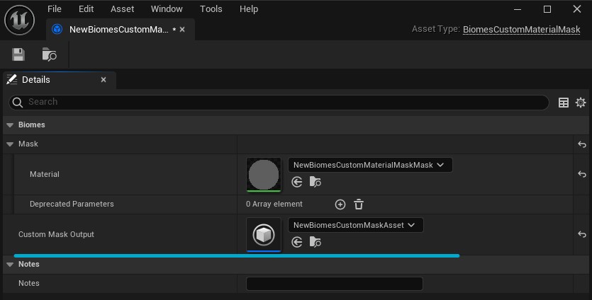Click the '0 Array element' text
Screen dimensions: 592x300
click(274, 204)
